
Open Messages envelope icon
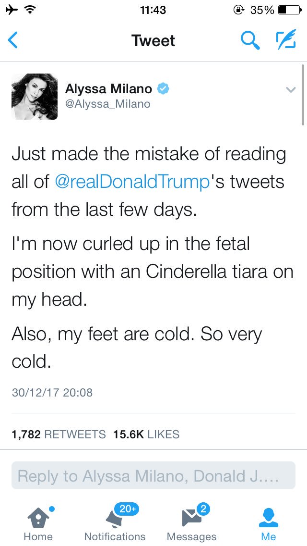click(191, 518)
